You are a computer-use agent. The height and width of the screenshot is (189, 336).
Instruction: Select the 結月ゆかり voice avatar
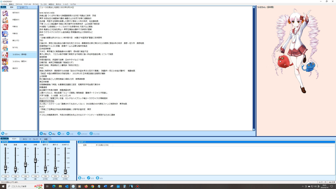click(5, 13)
